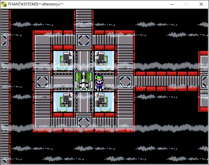Click the red-railed bridge walkway on the right
The height and width of the screenshot is (165, 209).
(x=167, y=81)
